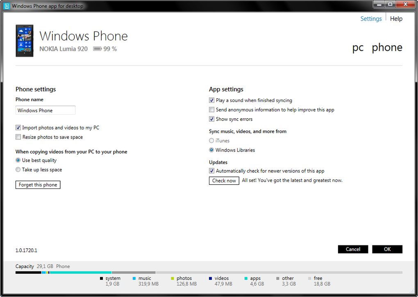The width and height of the screenshot is (418, 297).
Task: Click the light gray free legend square
Action: [x=309, y=278]
